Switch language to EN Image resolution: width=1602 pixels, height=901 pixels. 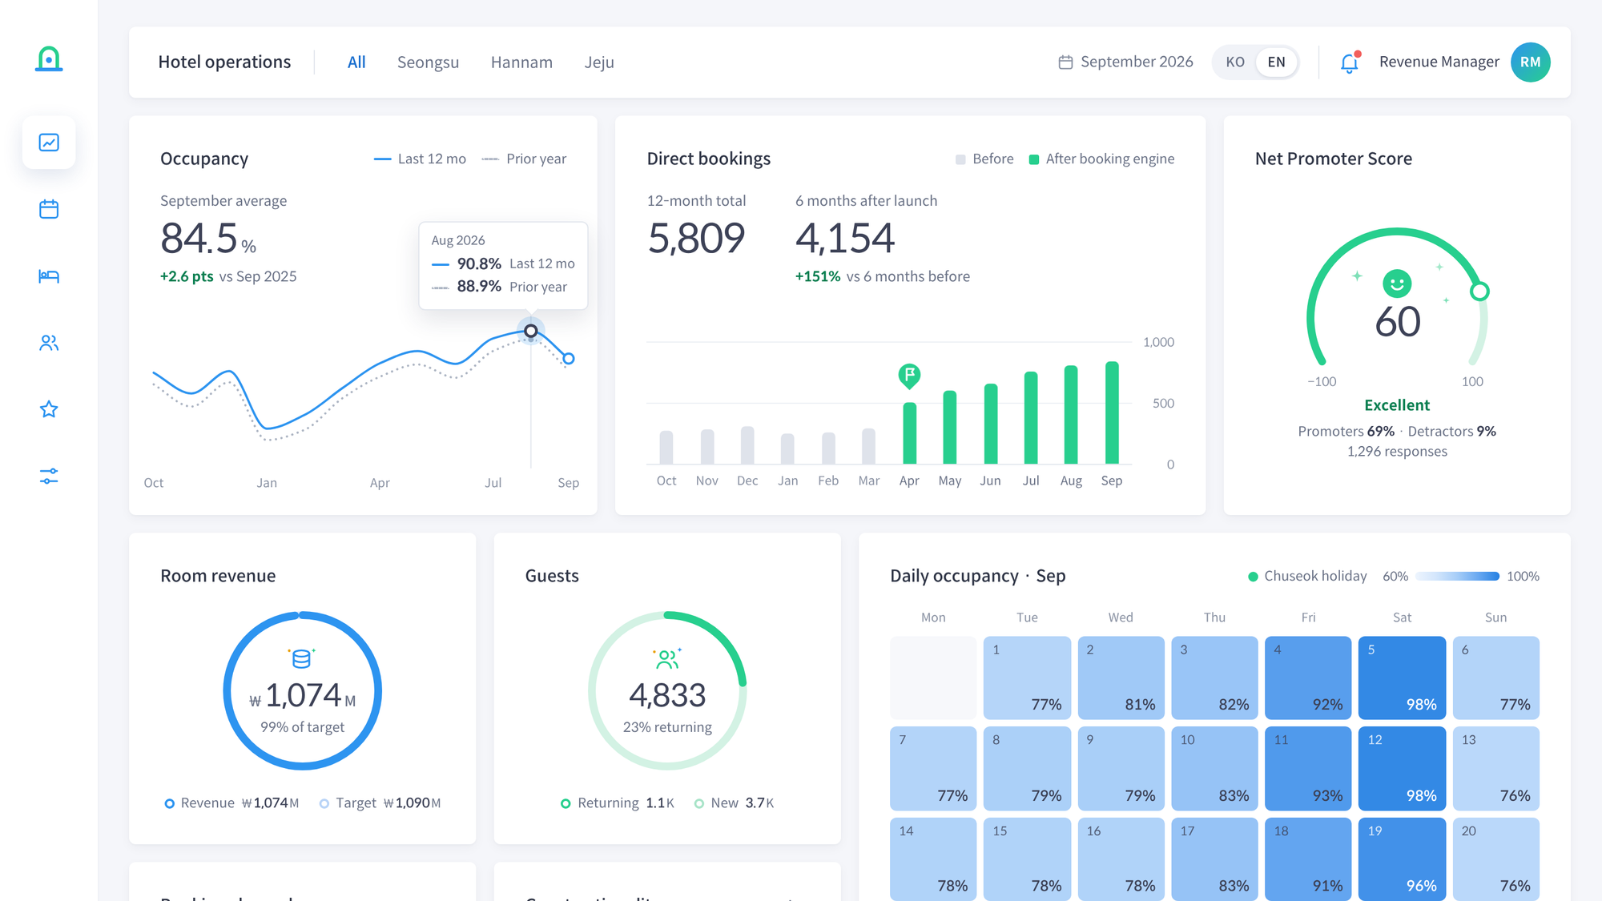(1276, 62)
